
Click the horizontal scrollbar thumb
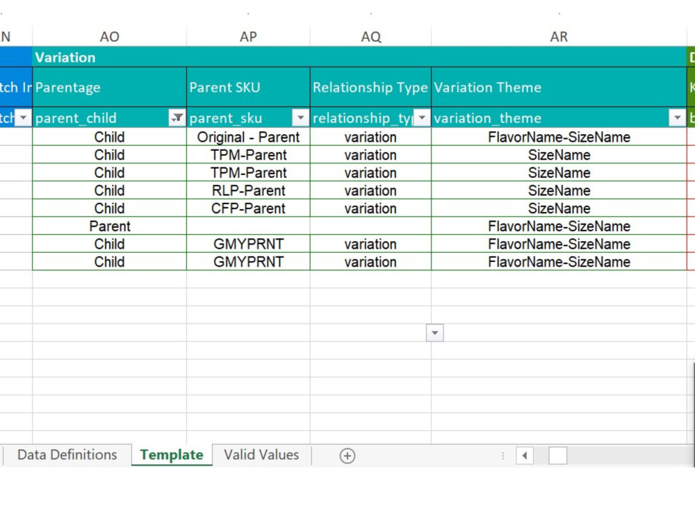[557, 456]
